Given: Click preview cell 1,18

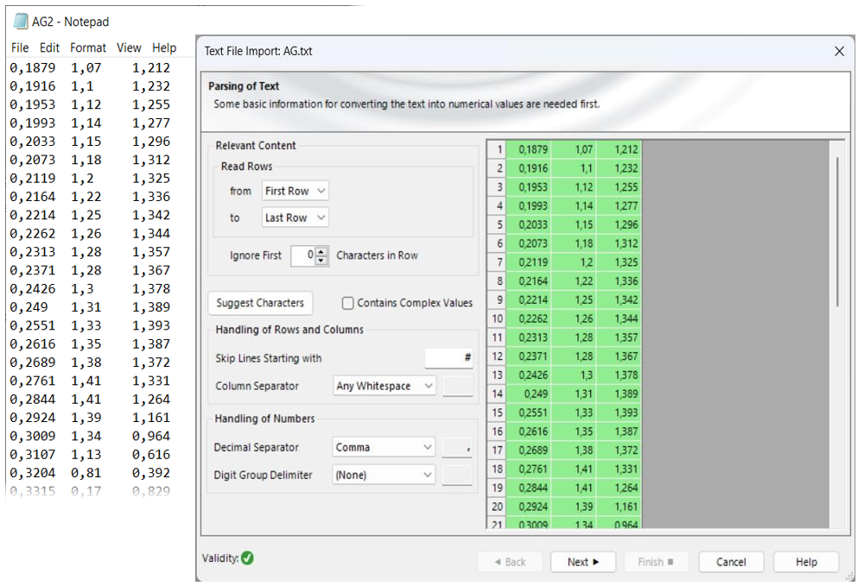Looking at the screenshot, I should [574, 243].
